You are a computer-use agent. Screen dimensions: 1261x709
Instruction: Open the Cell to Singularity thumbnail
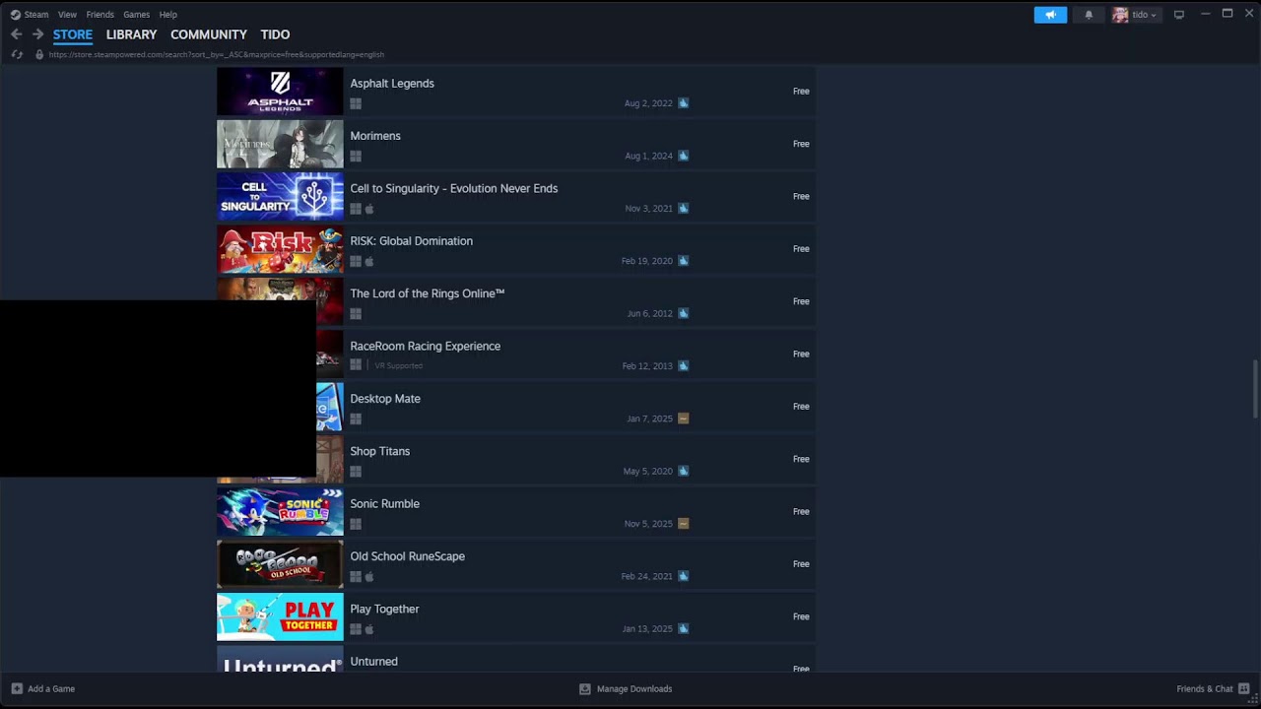point(280,196)
